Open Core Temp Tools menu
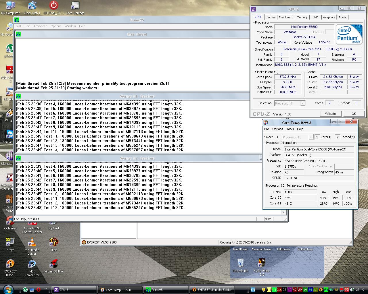The width and height of the screenshot is (368, 294). pyautogui.click(x=290, y=129)
